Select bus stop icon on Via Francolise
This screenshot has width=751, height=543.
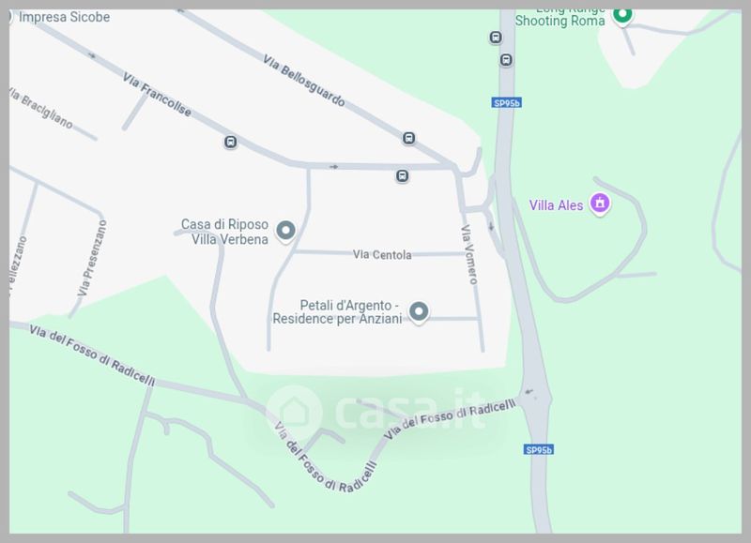point(230,143)
